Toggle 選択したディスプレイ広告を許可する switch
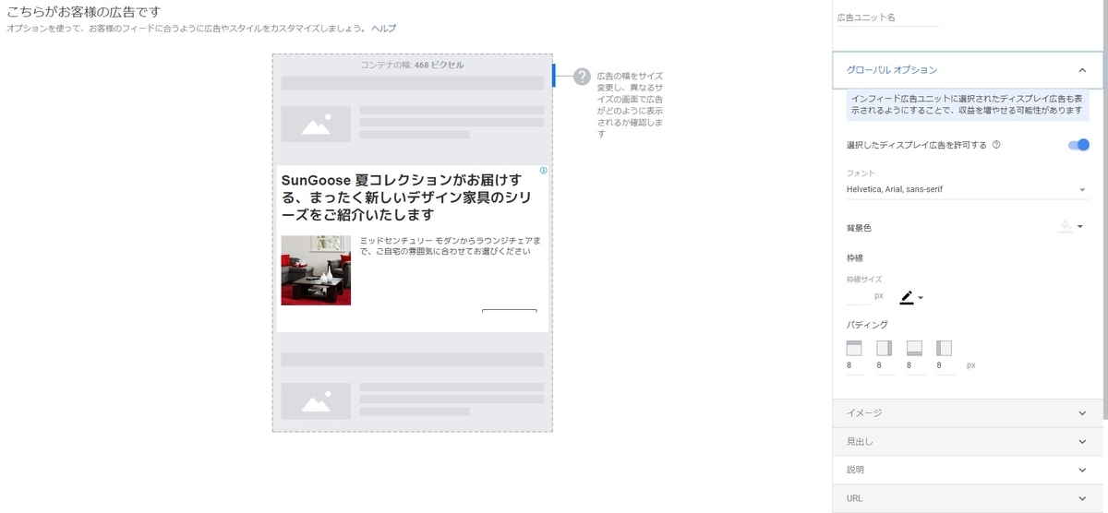 1078,145
